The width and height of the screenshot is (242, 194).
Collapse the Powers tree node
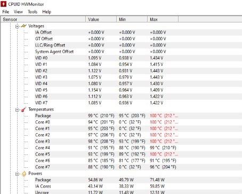(17, 174)
